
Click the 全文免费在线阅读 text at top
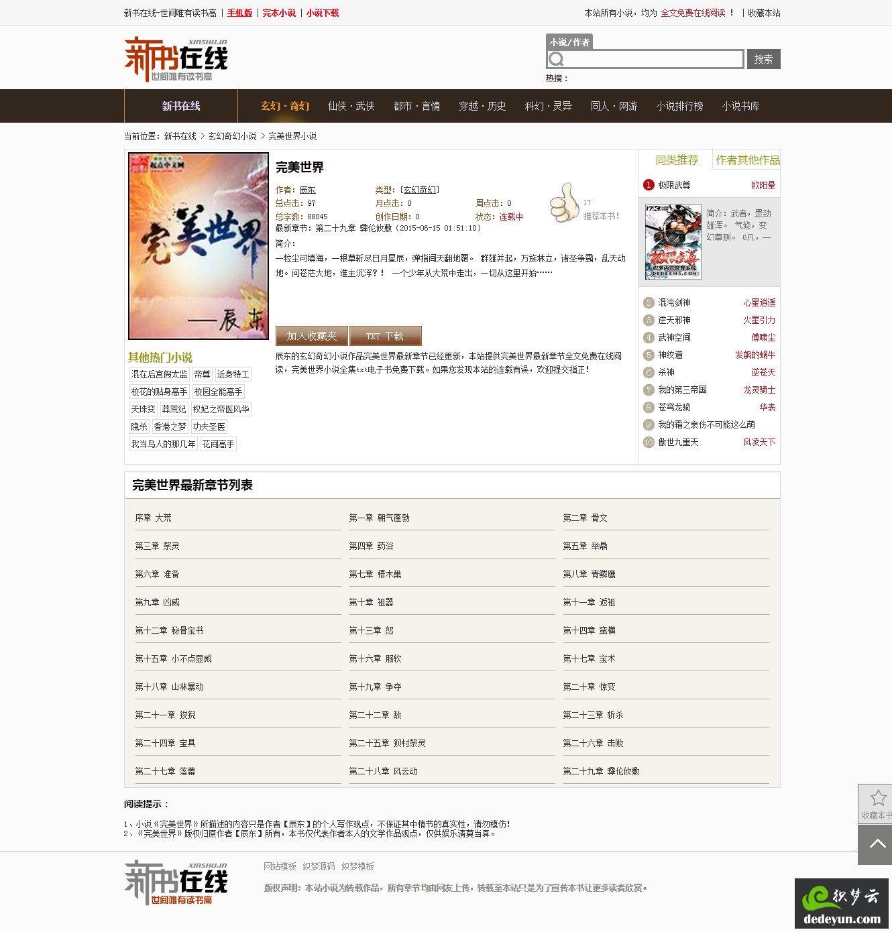(x=693, y=13)
